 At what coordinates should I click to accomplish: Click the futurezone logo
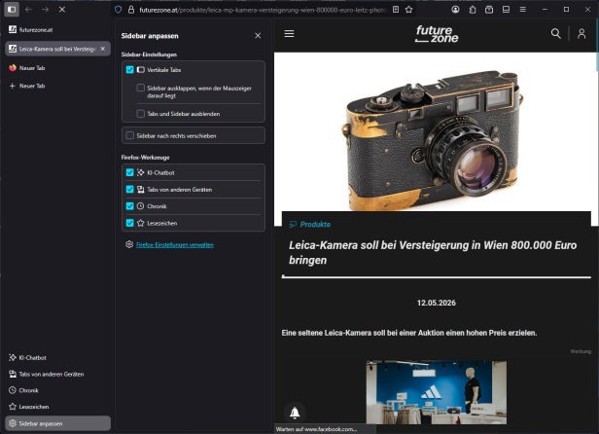tap(437, 34)
